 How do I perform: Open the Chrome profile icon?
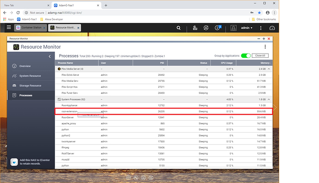coord(268,12)
